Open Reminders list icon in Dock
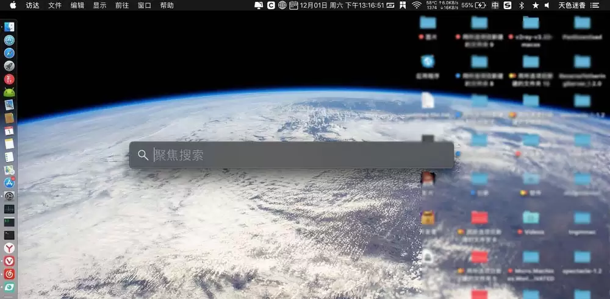 [9, 157]
